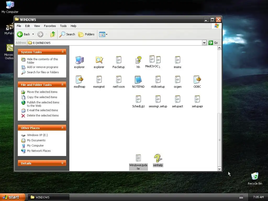
Task: Open the Favorites menu
Action: pos(50,26)
